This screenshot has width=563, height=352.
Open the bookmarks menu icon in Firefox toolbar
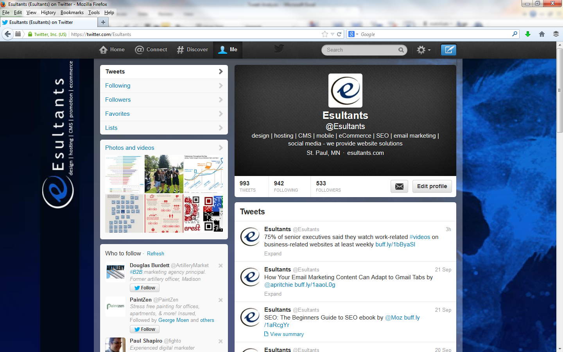click(556, 34)
